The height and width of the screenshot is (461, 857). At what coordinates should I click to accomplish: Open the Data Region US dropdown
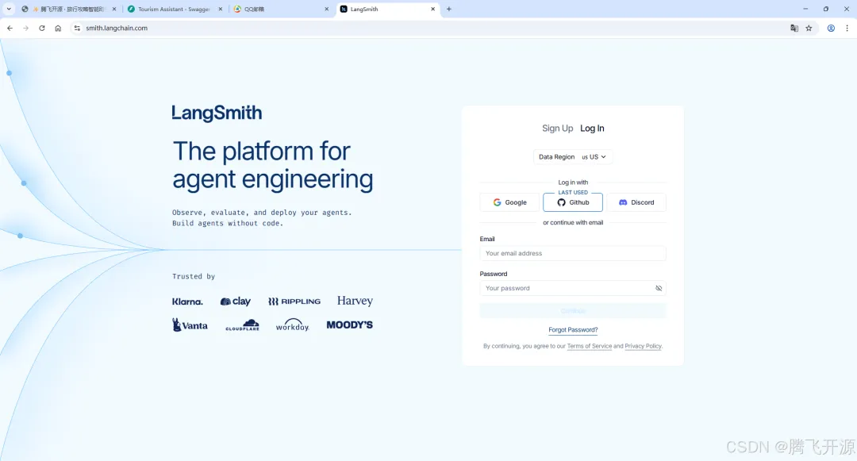point(572,157)
